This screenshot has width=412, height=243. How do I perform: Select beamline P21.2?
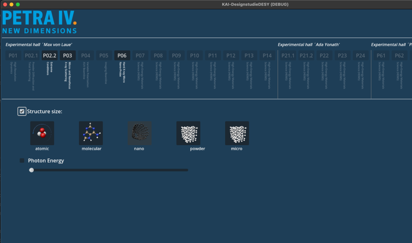click(306, 55)
